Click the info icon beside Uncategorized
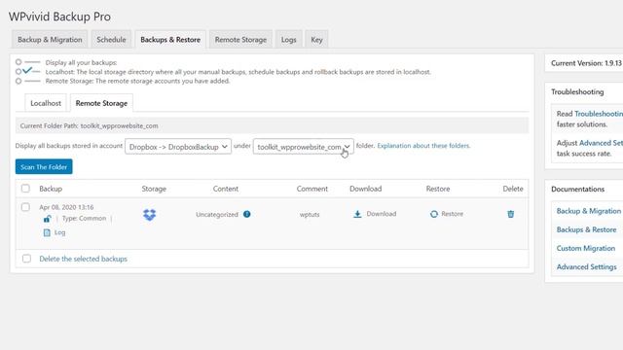623x350 pixels. click(x=246, y=214)
